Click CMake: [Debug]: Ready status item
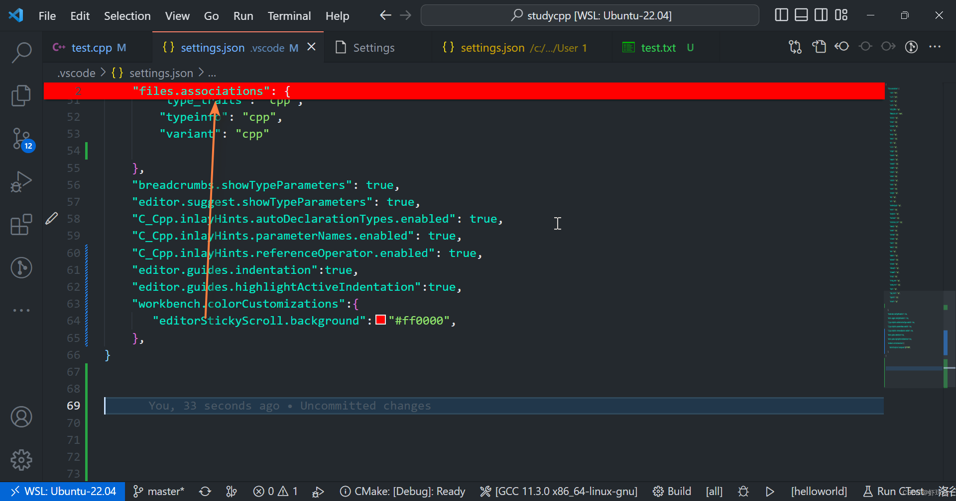 coord(402,492)
